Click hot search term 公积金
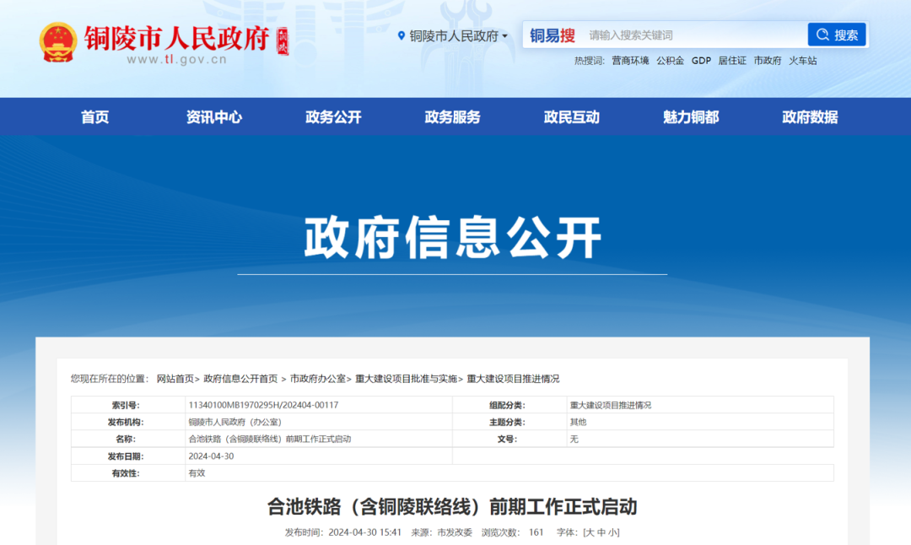The image size is (911, 545). (x=670, y=61)
